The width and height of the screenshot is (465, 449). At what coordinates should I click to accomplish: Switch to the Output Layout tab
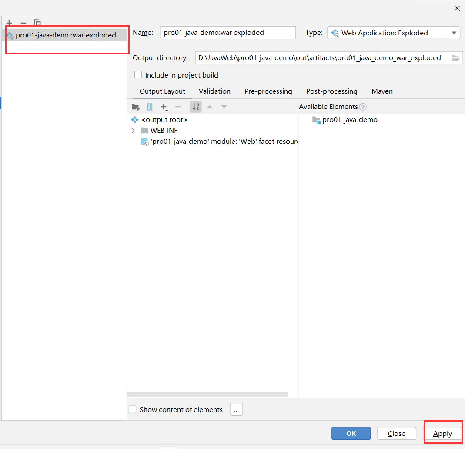point(162,91)
